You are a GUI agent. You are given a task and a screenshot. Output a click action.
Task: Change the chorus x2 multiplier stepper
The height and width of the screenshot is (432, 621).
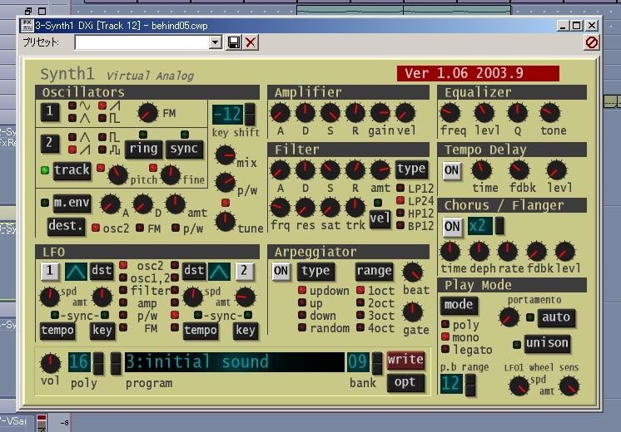tap(499, 226)
